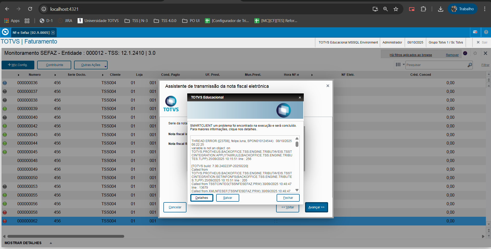Bookmark this page with the star icon

[396, 9]
